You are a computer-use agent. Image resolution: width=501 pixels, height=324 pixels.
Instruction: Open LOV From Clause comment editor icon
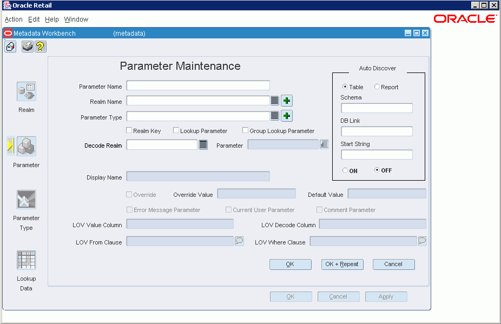pyautogui.click(x=239, y=241)
